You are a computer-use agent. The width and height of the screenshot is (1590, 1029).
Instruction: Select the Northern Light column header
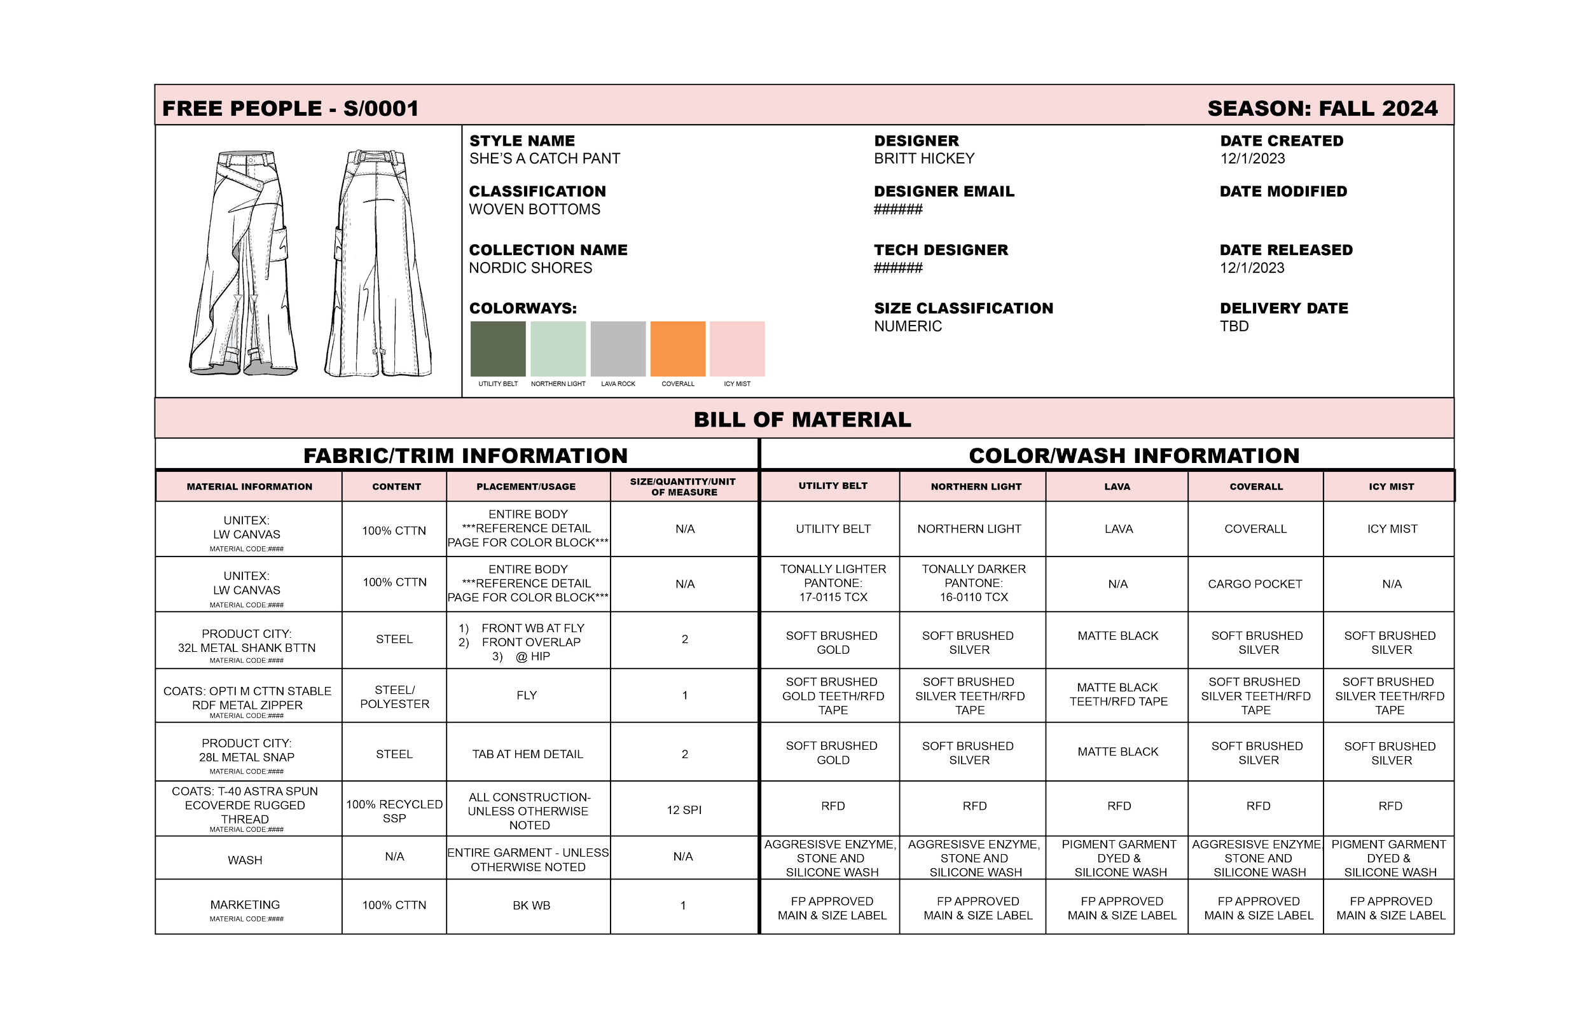pyautogui.click(x=976, y=487)
